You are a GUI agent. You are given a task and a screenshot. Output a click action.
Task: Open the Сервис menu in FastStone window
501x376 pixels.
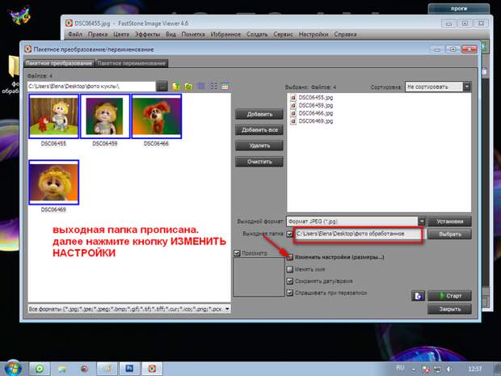coord(283,34)
